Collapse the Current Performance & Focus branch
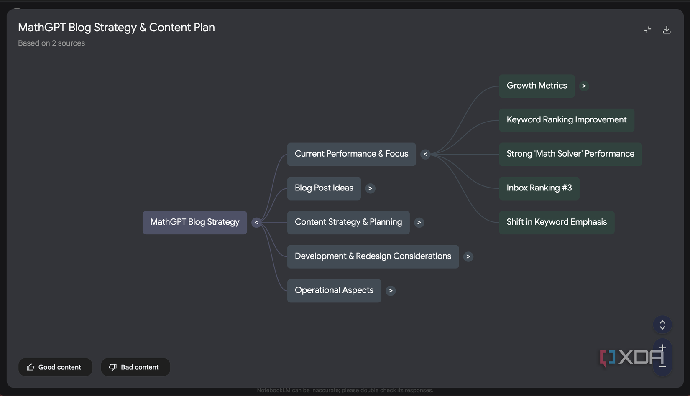Image resolution: width=690 pixels, height=396 pixels. tap(425, 154)
